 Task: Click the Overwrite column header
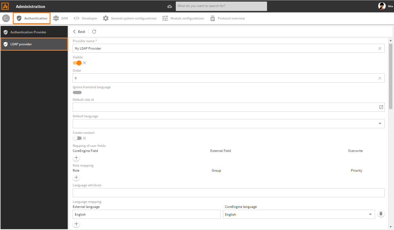(355, 151)
